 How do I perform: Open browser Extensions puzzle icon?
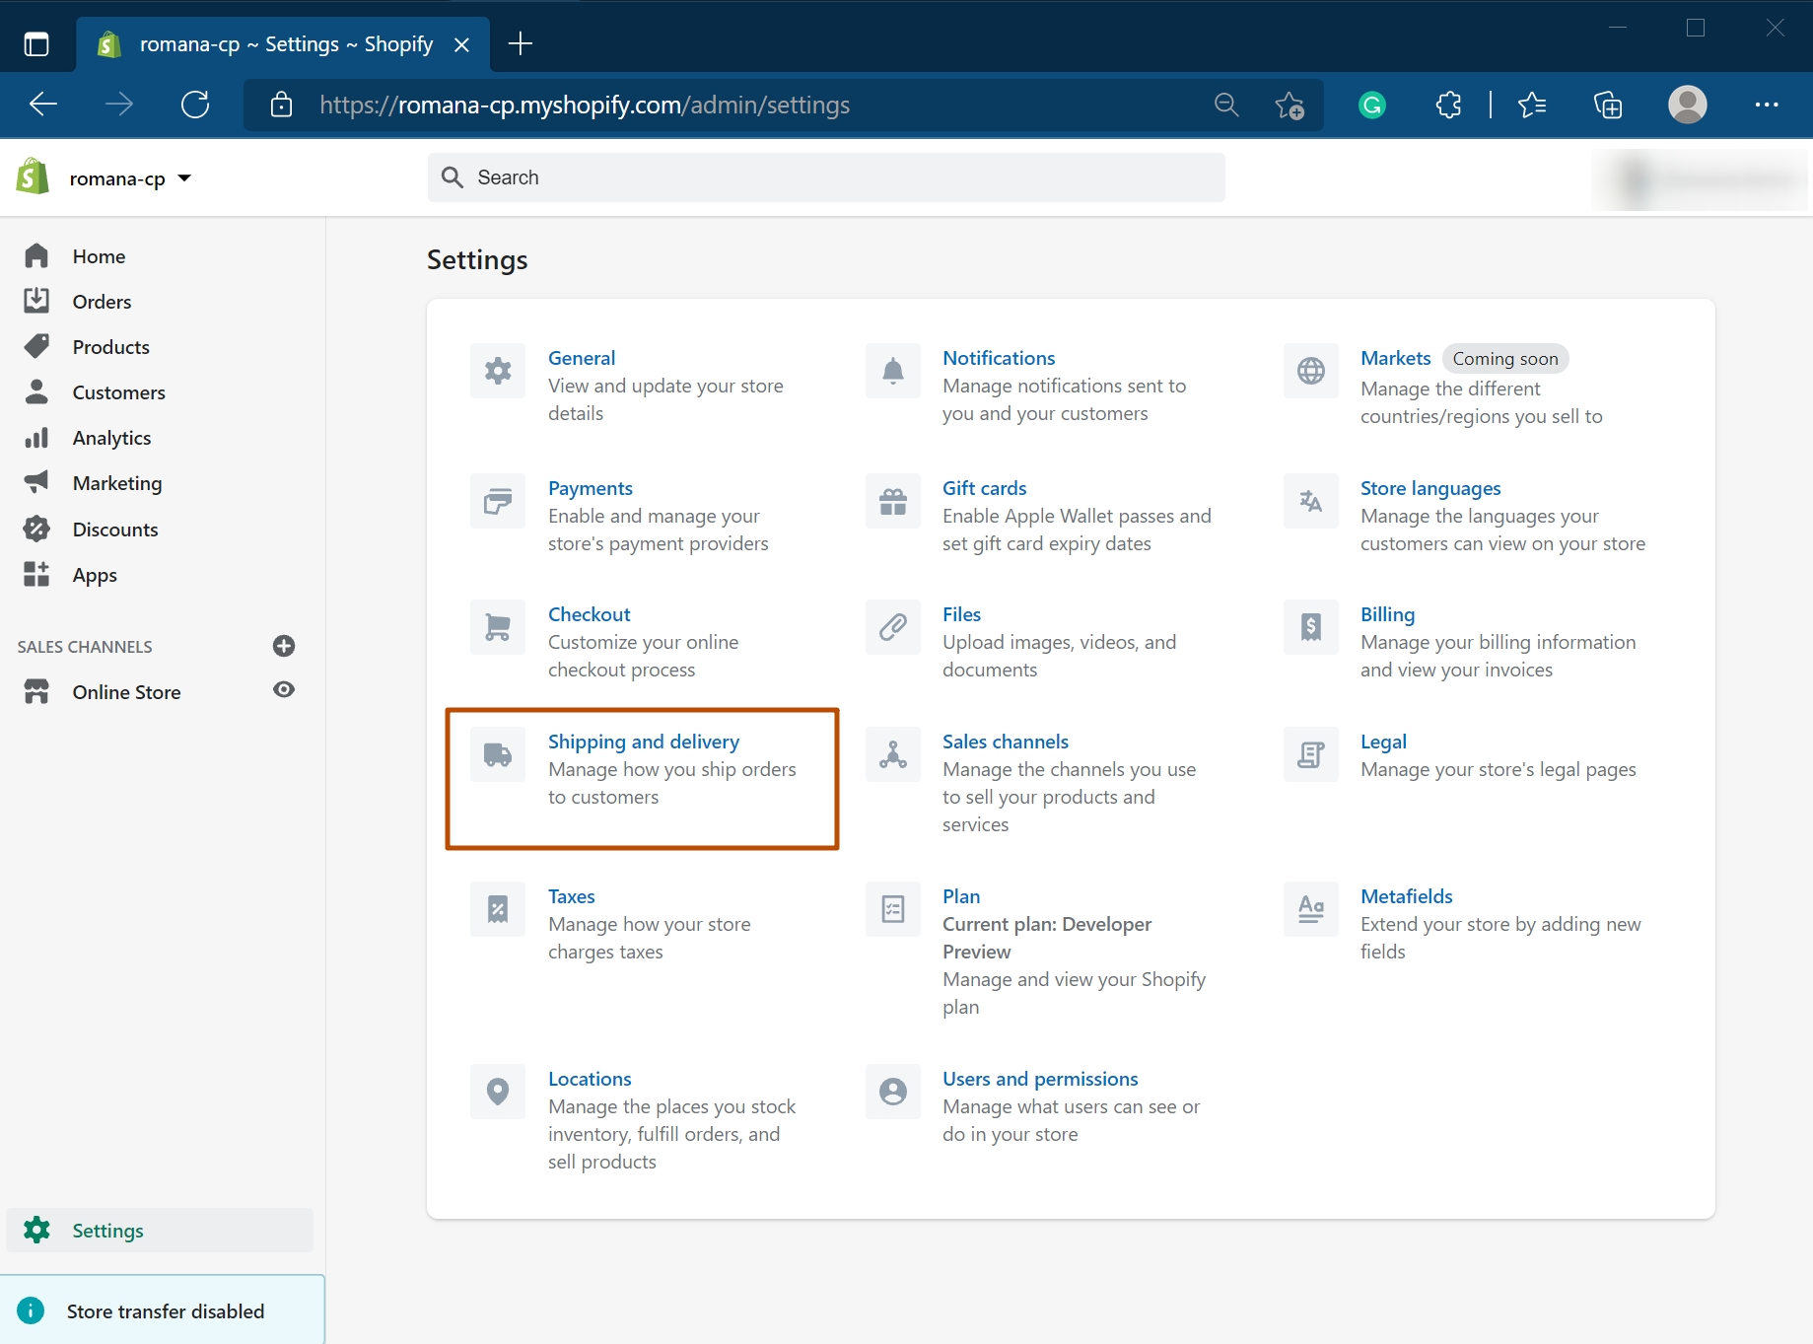point(1448,105)
